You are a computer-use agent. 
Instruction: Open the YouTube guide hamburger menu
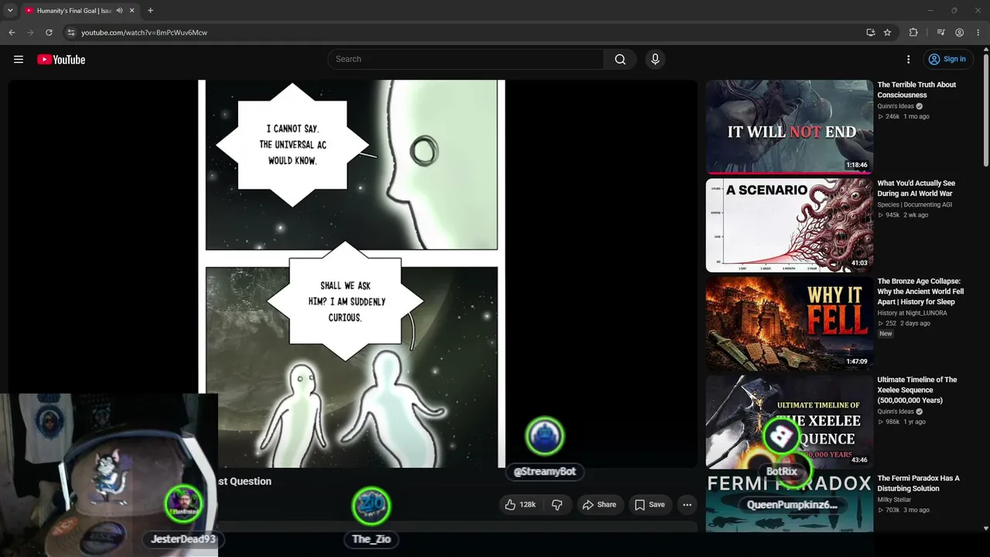(19, 60)
